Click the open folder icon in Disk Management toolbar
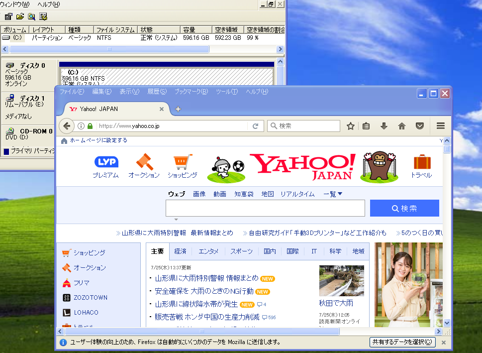 (x=20, y=16)
